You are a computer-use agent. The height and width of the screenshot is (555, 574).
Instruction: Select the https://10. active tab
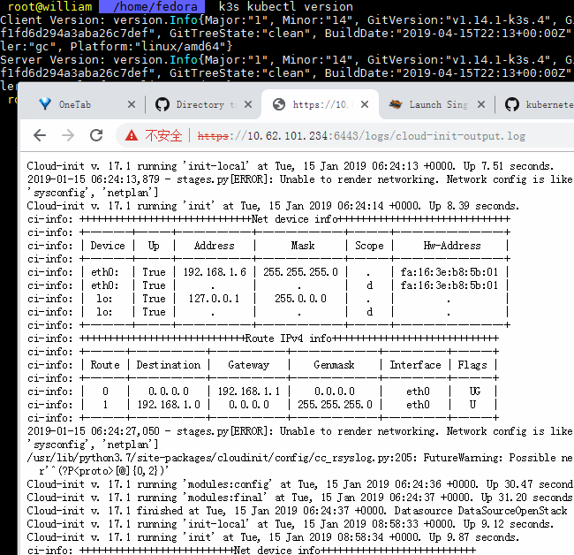click(x=320, y=104)
